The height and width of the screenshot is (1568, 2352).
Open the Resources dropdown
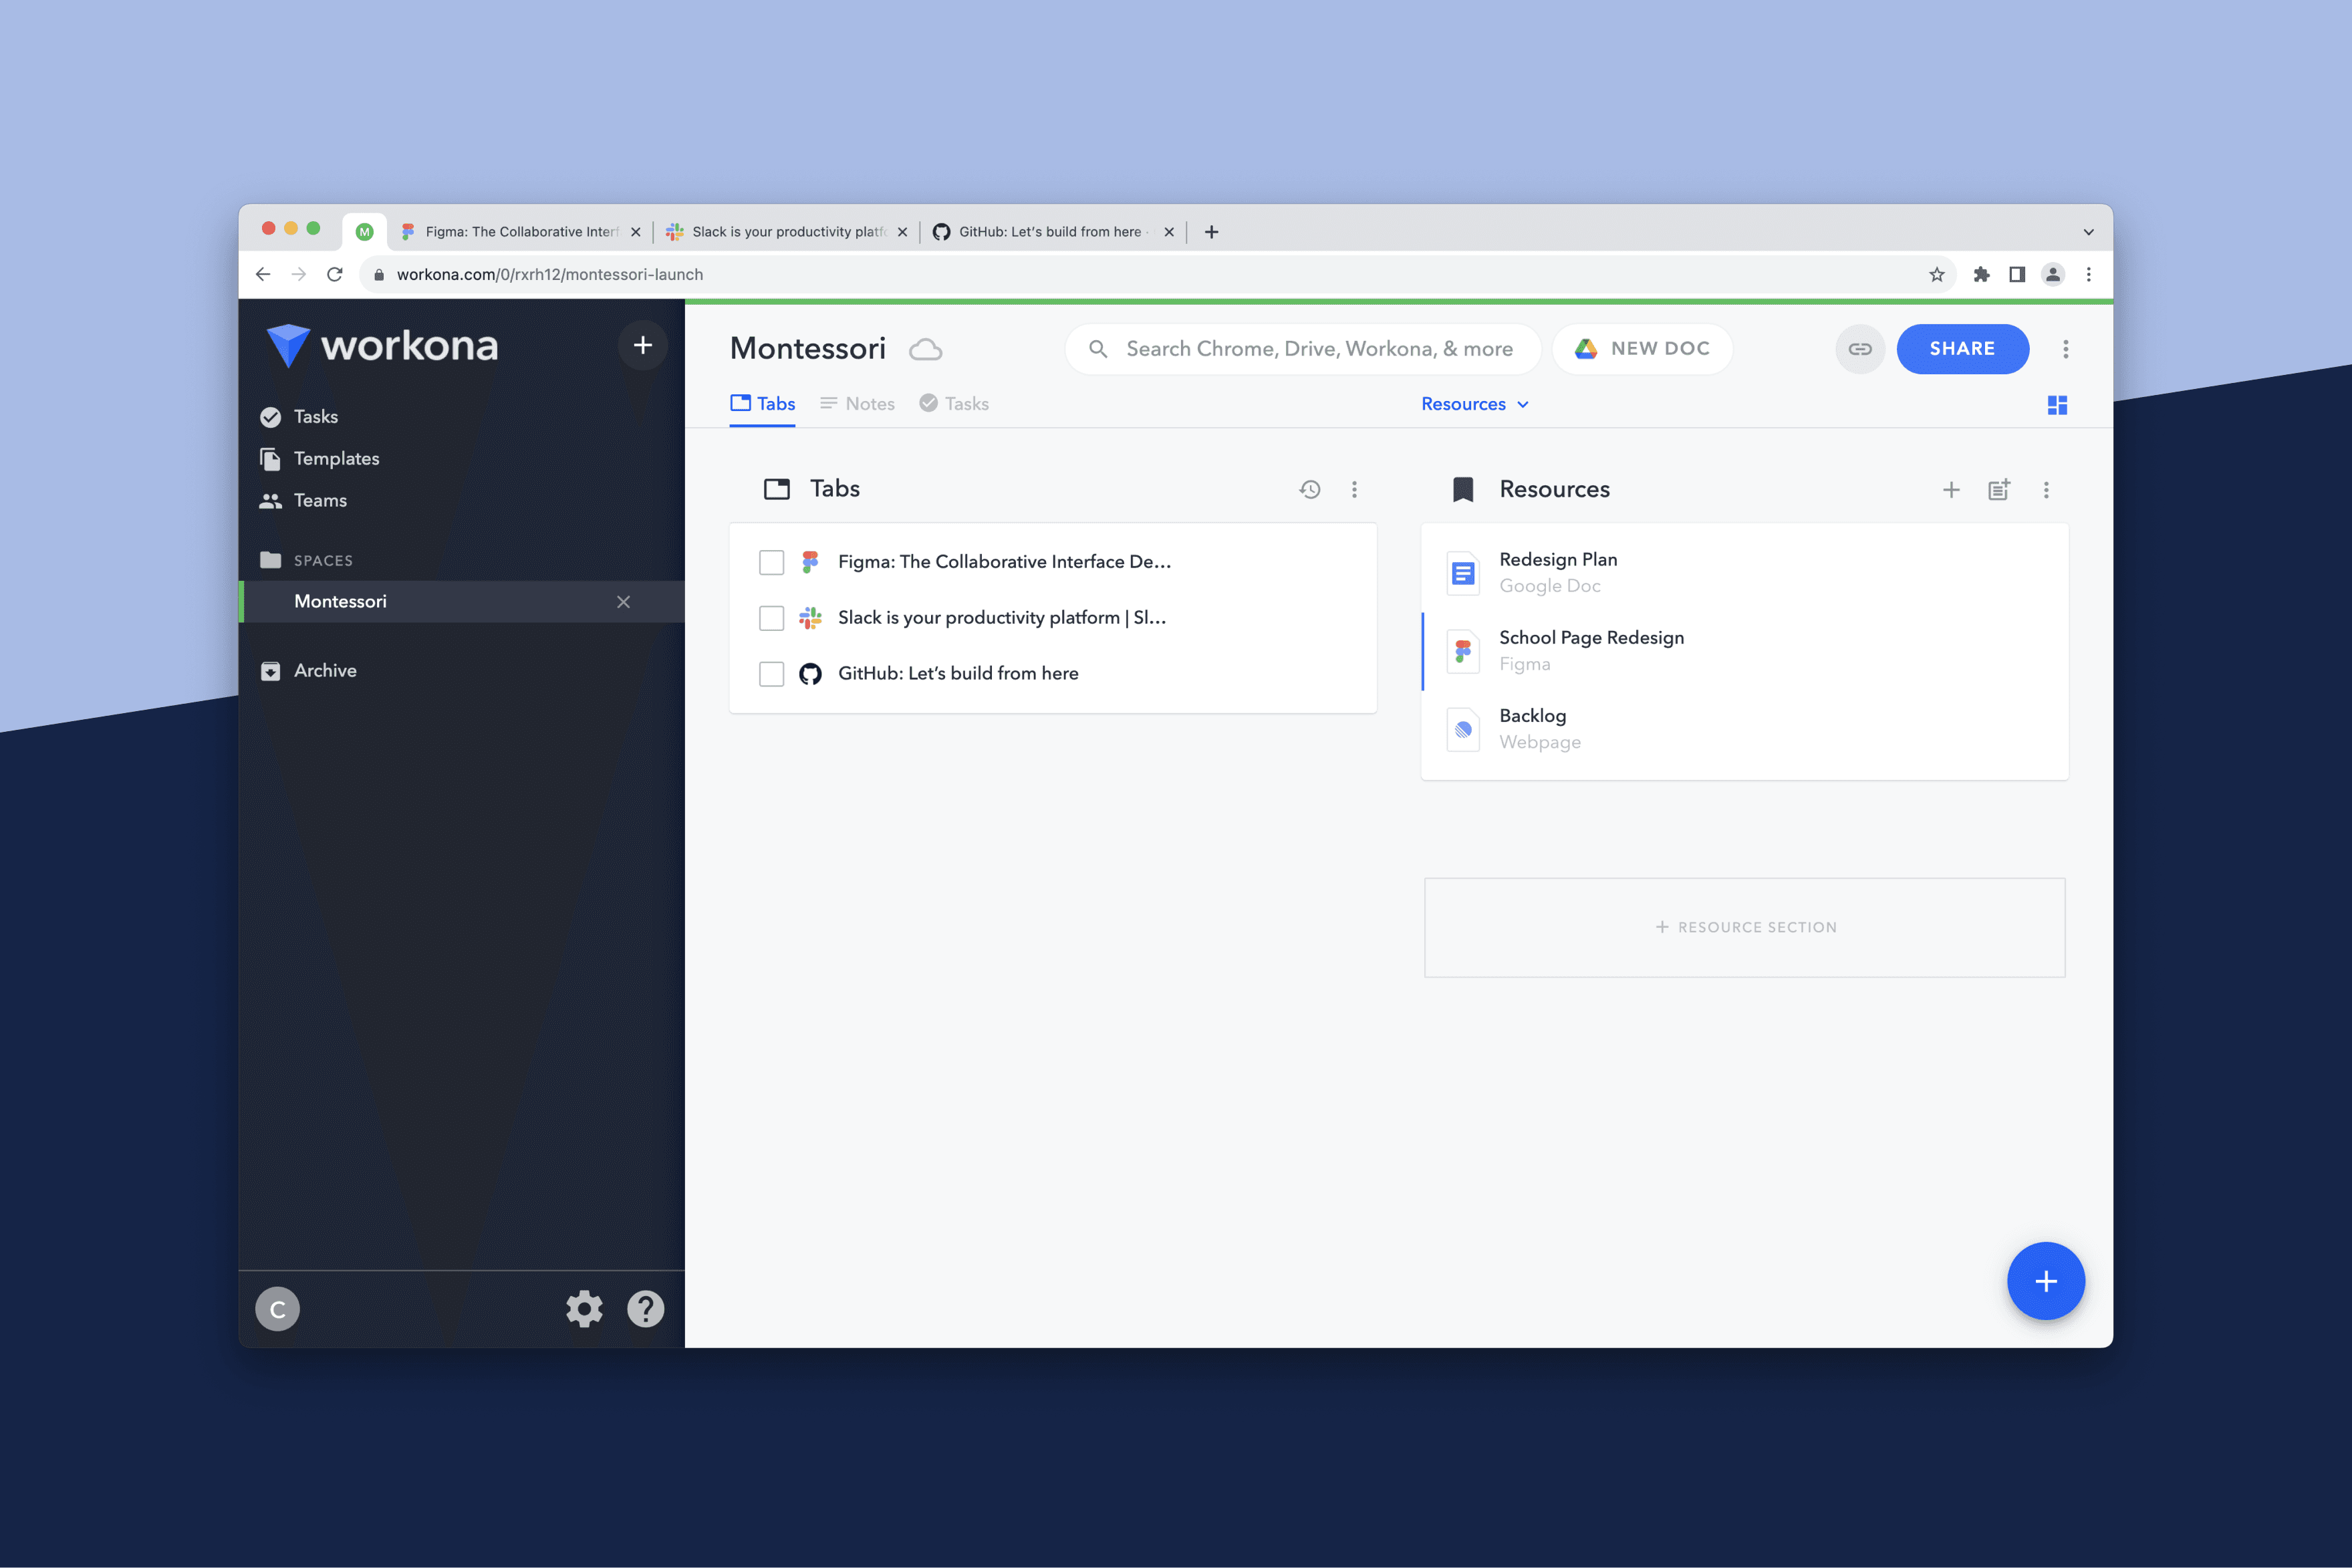coord(1476,404)
